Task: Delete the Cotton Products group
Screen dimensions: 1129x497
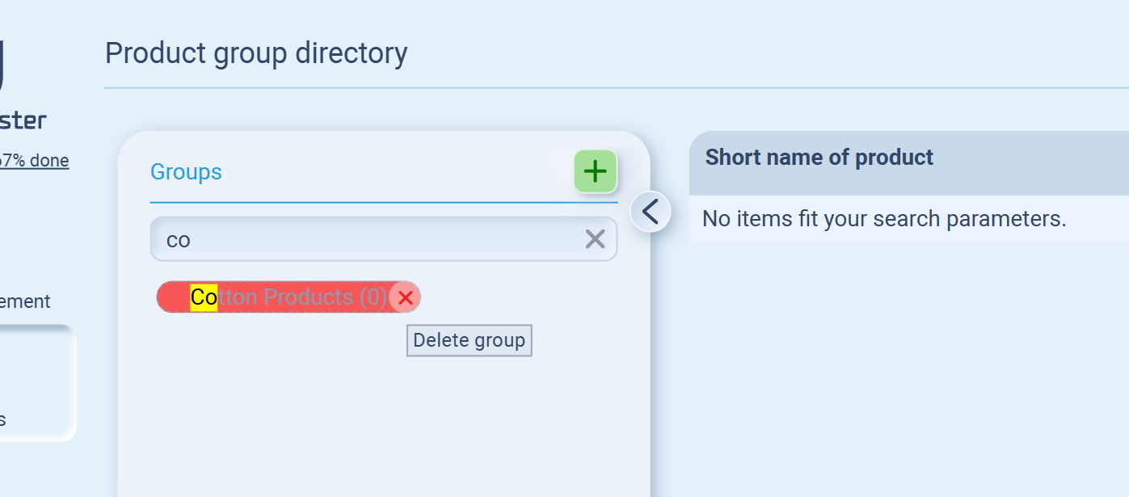Action: (x=405, y=297)
